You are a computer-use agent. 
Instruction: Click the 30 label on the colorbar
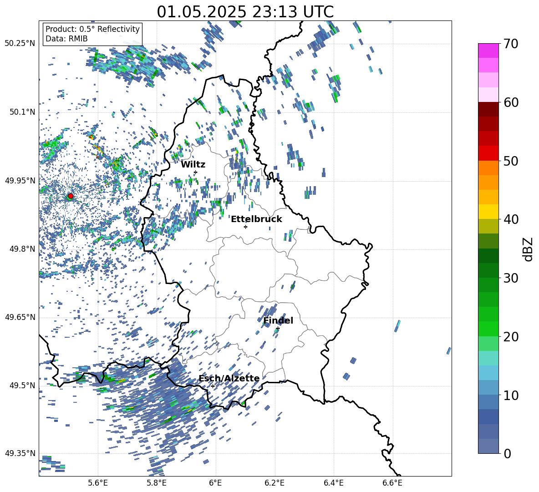pos(510,278)
